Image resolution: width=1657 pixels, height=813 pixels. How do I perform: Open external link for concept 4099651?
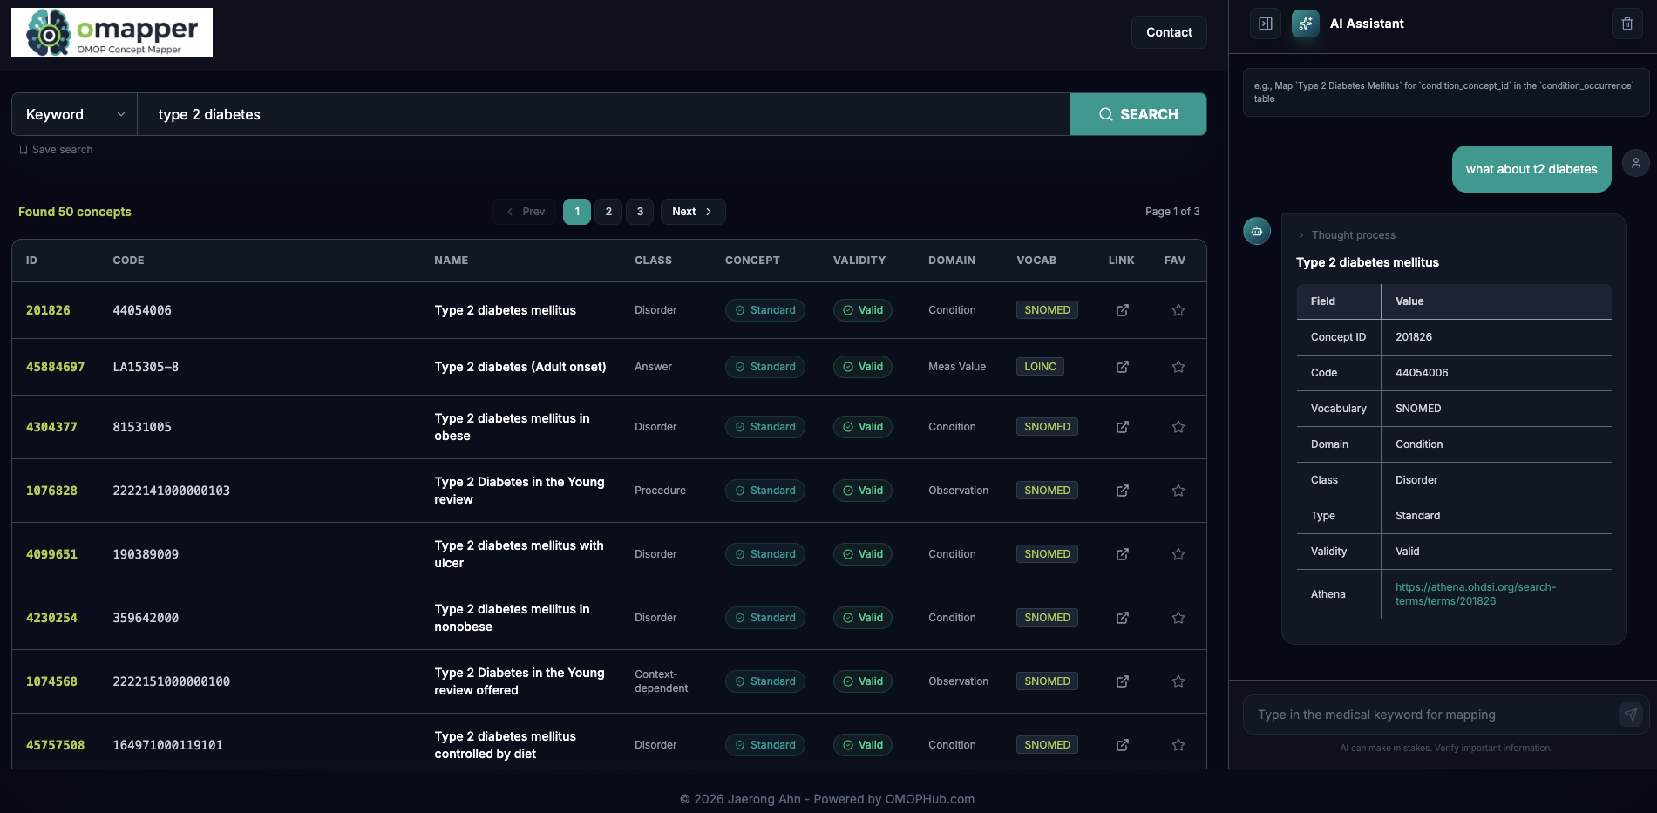[x=1123, y=554]
